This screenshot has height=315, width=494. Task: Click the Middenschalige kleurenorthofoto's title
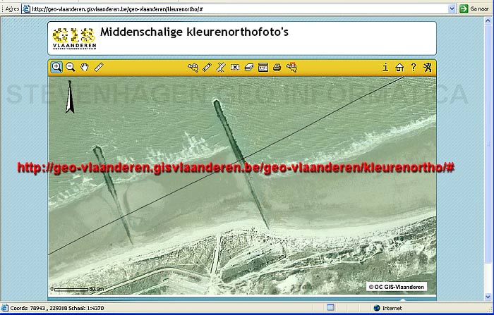click(x=194, y=32)
